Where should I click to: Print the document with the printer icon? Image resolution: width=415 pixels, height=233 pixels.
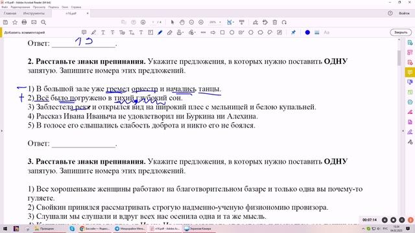25,23
